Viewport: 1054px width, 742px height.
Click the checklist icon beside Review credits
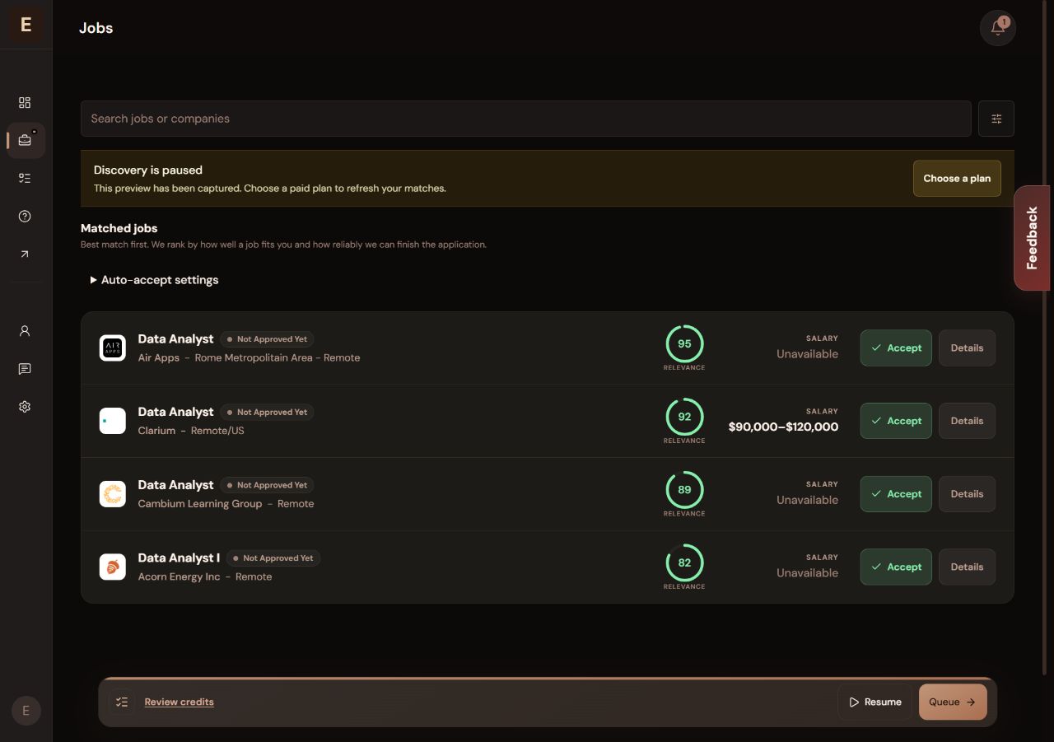(122, 702)
